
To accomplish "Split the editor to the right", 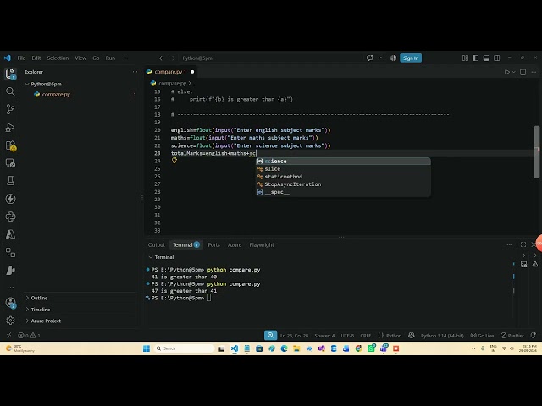I will 523,72.
